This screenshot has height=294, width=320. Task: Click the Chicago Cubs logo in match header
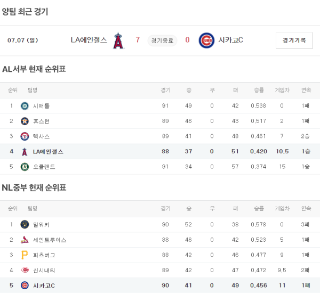pos(206,40)
